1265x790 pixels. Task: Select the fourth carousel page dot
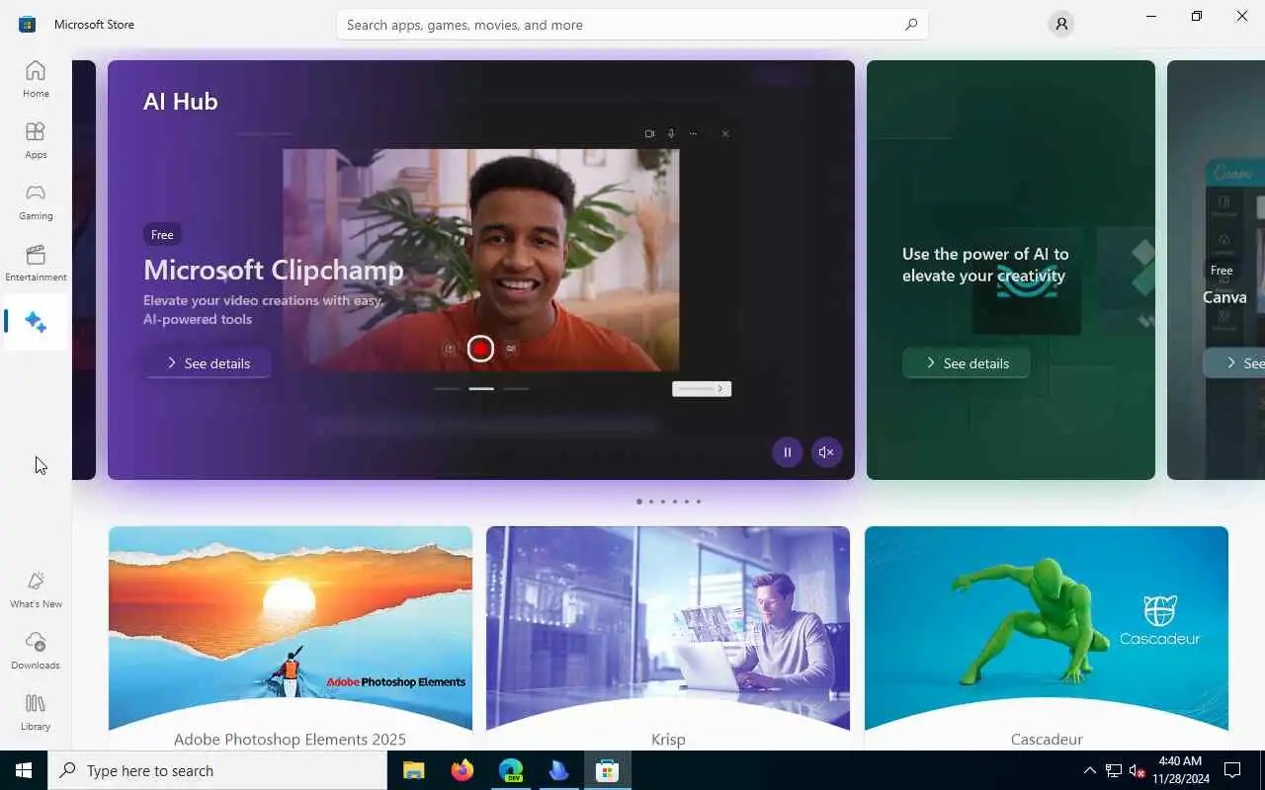click(675, 502)
